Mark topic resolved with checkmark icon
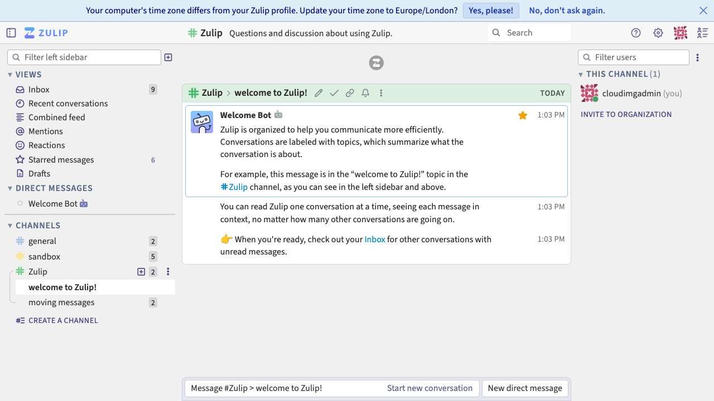 click(x=334, y=93)
